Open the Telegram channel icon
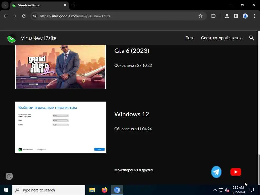This screenshot has height=195, width=260. pyautogui.click(x=216, y=172)
